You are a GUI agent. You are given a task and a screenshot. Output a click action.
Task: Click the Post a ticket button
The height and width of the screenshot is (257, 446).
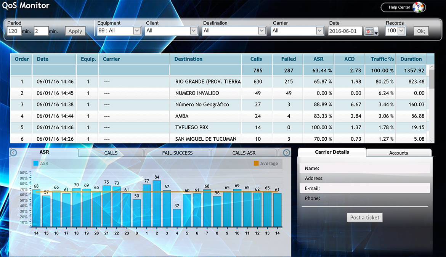tap(365, 217)
